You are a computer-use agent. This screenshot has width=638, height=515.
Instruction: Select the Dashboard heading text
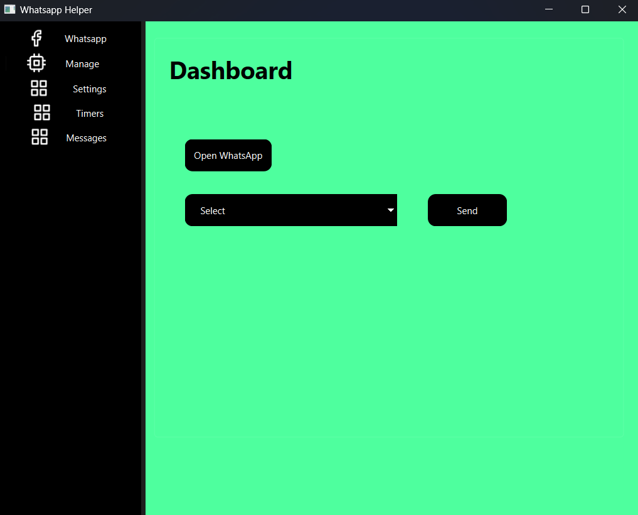coord(230,70)
